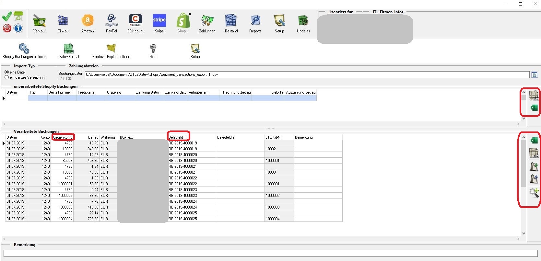Click the Bemerkung text field

(x=270, y=253)
